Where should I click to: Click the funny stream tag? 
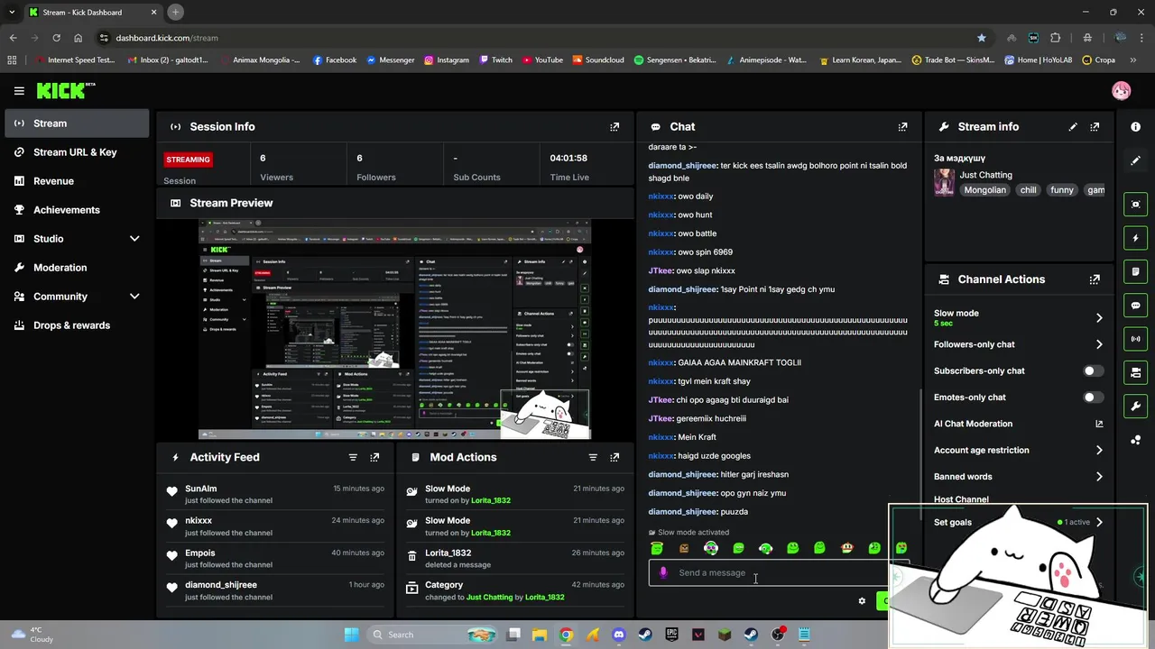1062,190
